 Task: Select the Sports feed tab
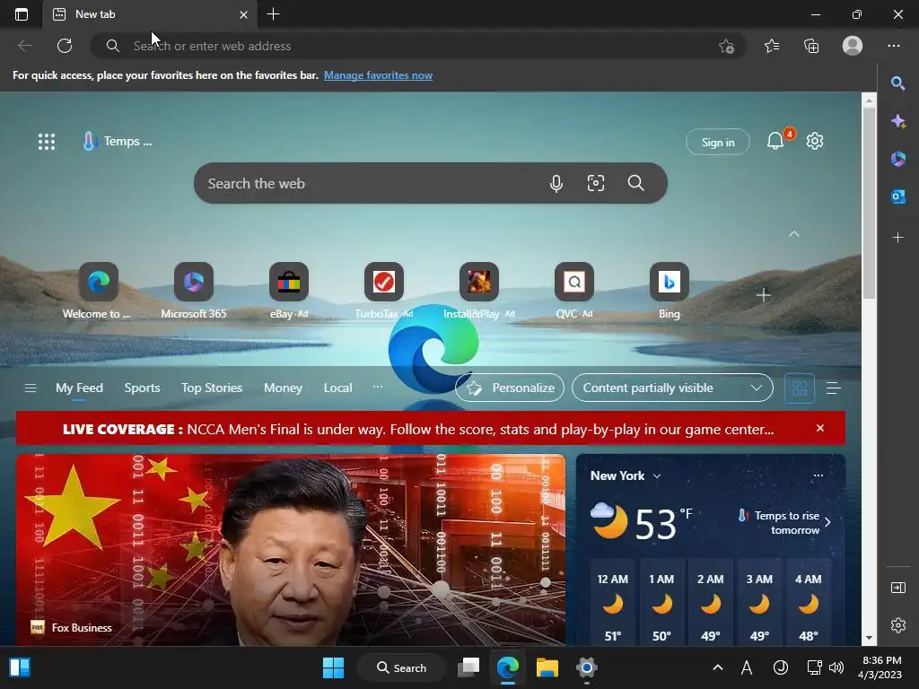point(142,388)
